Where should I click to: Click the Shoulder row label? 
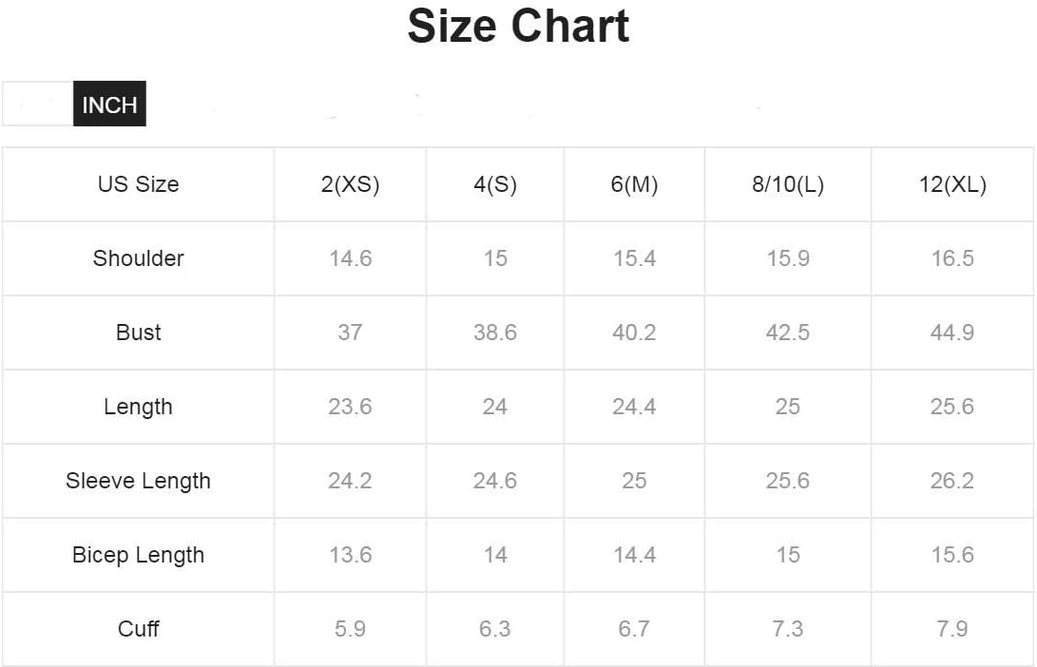tap(138, 258)
